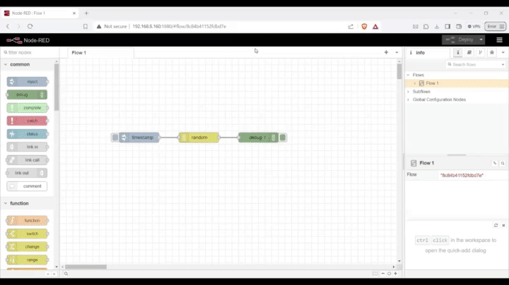Click the zoom in plus icon

[x=395, y=273]
